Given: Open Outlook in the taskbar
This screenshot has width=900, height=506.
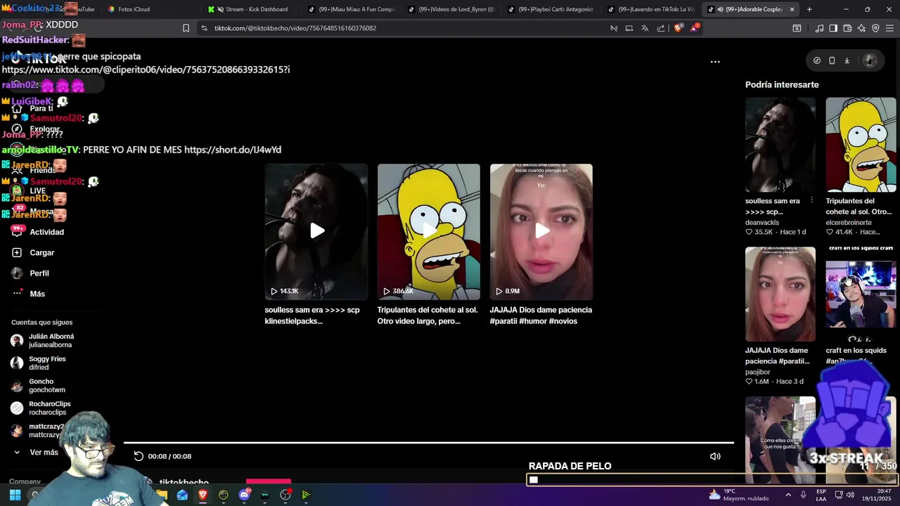Looking at the screenshot, I should pyautogui.click(x=182, y=495).
